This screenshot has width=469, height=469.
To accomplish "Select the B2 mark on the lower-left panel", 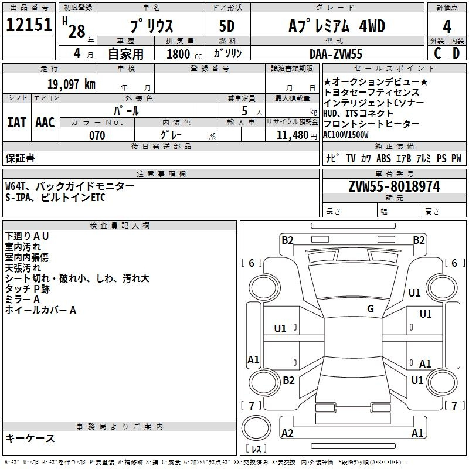I will (288, 380).
